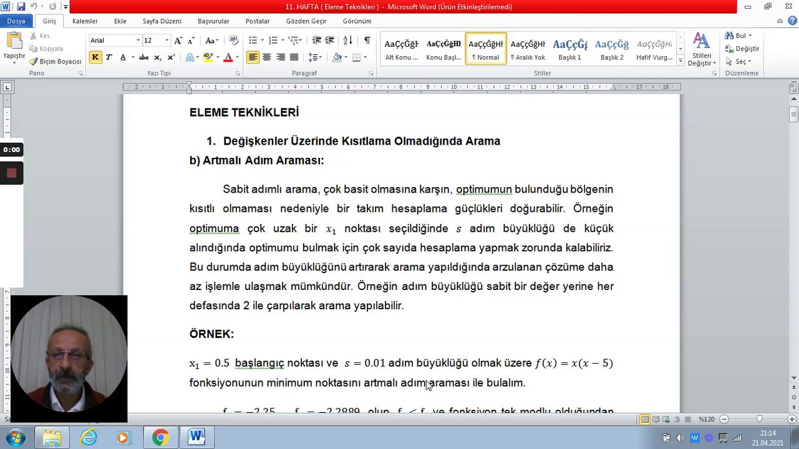Apply strikethrough formatting (abc icon)
This screenshot has width=799, height=449.
click(x=143, y=57)
